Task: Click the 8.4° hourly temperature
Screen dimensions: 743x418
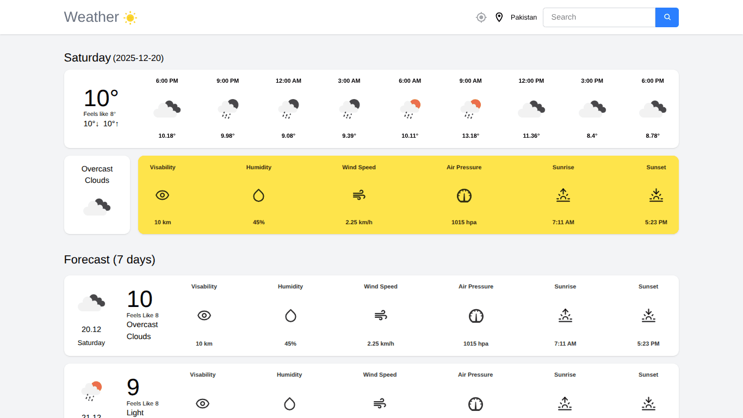Action: coord(592,136)
